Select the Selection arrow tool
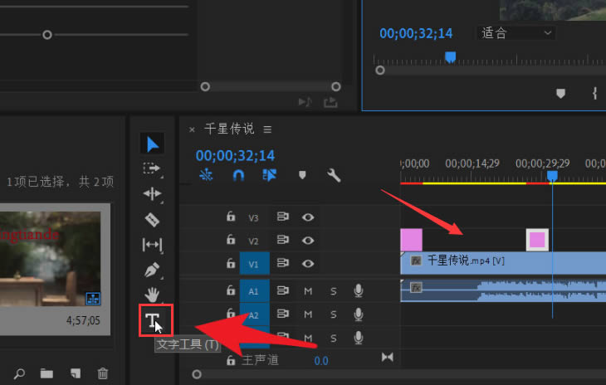The height and width of the screenshot is (385, 606). click(x=153, y=144)
